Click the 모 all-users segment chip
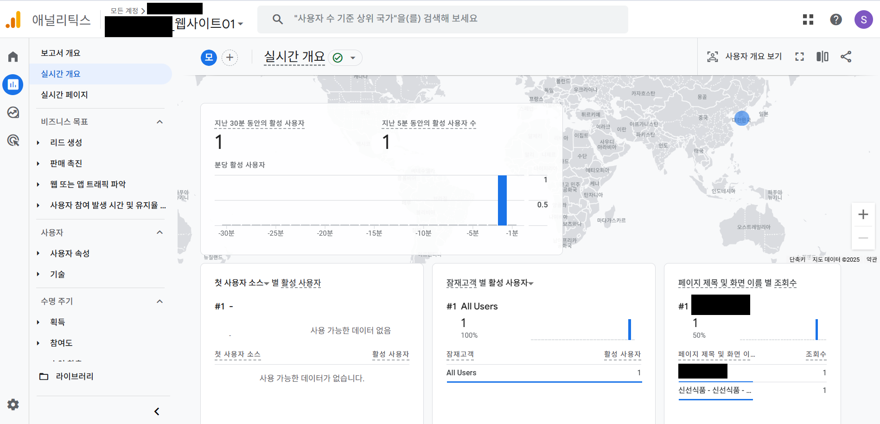Image resolution: width=880 pixels, height=424 pixels. pyautogui.click(x=209, y=58)
